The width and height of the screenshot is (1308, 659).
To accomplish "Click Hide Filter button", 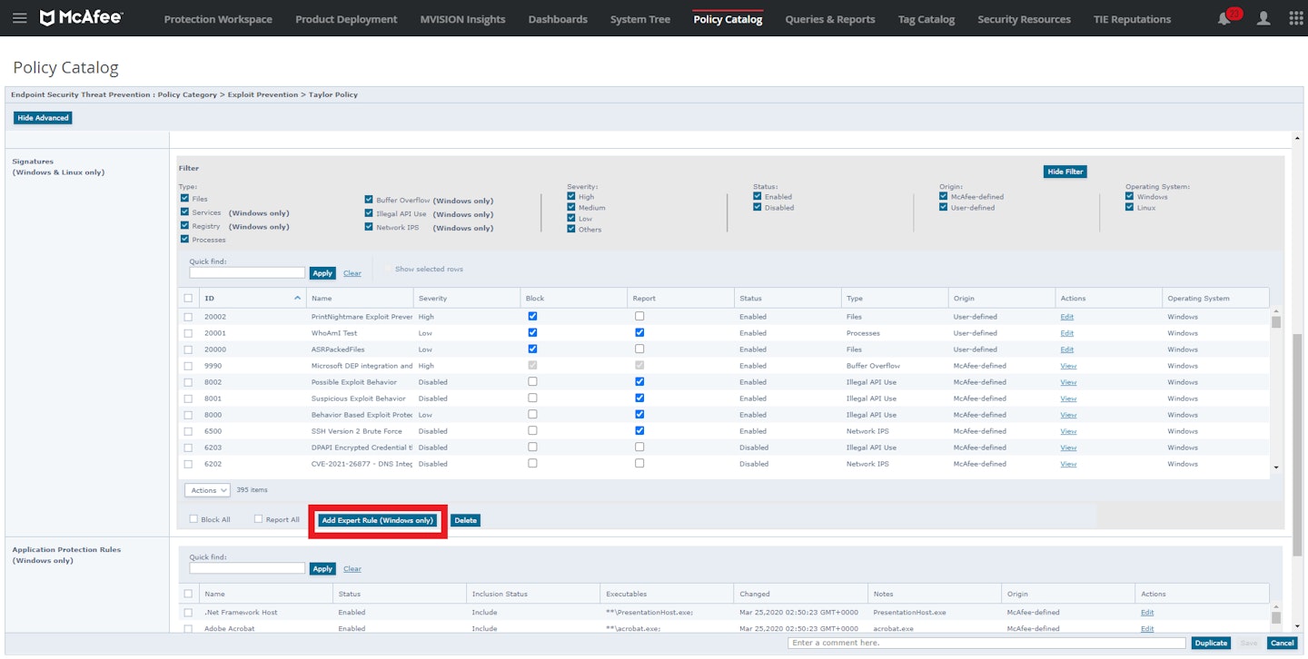I will [x=1065, y=172].
